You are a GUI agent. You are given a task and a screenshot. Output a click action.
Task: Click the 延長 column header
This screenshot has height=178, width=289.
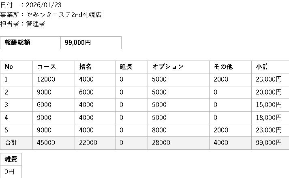coord(126,67)
